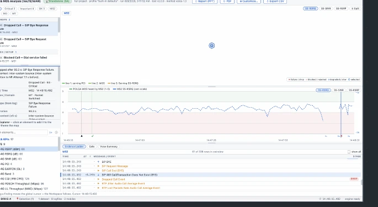Click the selected event marker on the map
This screenshot has height=207, width=378.
pos(212,46)
